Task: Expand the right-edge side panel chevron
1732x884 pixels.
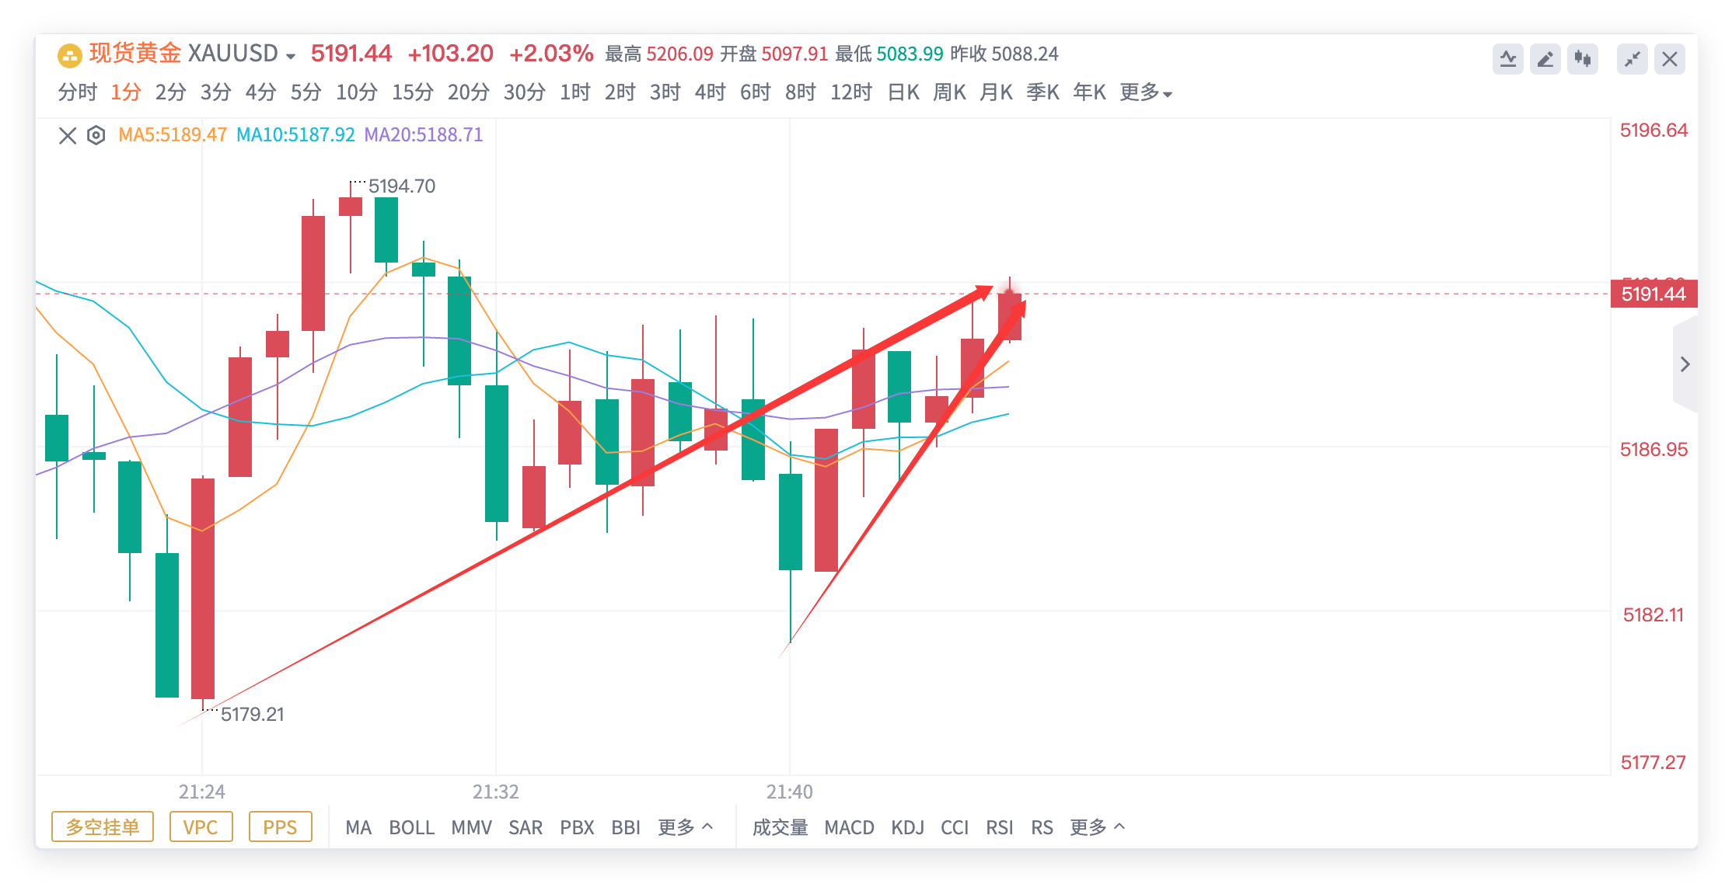Action: point(1685,364)
